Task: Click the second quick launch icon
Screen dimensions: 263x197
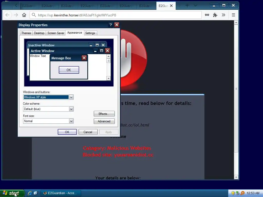Action: click(x=35, y=193)
